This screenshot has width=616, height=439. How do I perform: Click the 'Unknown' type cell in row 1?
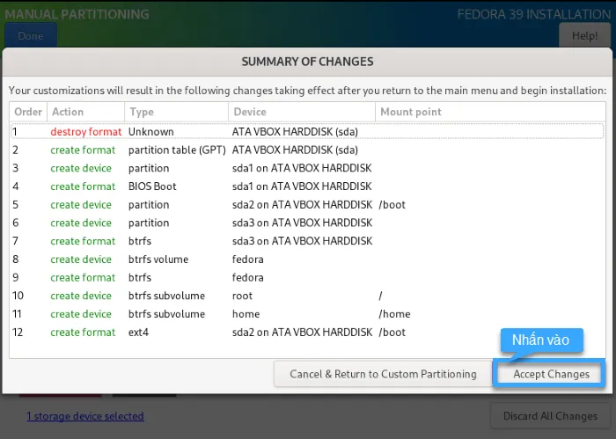(150, 132)
